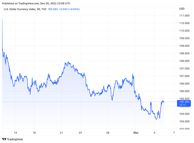Click the 109.500 price axis label
Screen dimensions: 194x143
pyautogui.click(x=184, y=38)
